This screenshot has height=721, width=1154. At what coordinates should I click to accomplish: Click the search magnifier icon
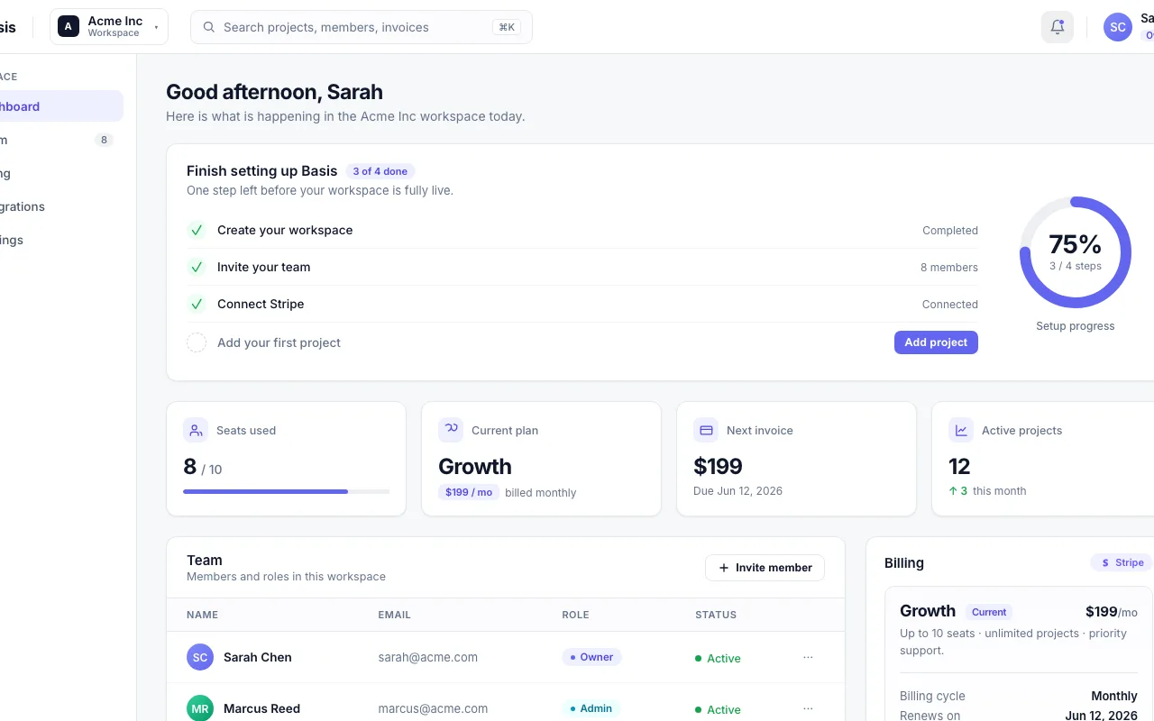(x=208, y=27)
